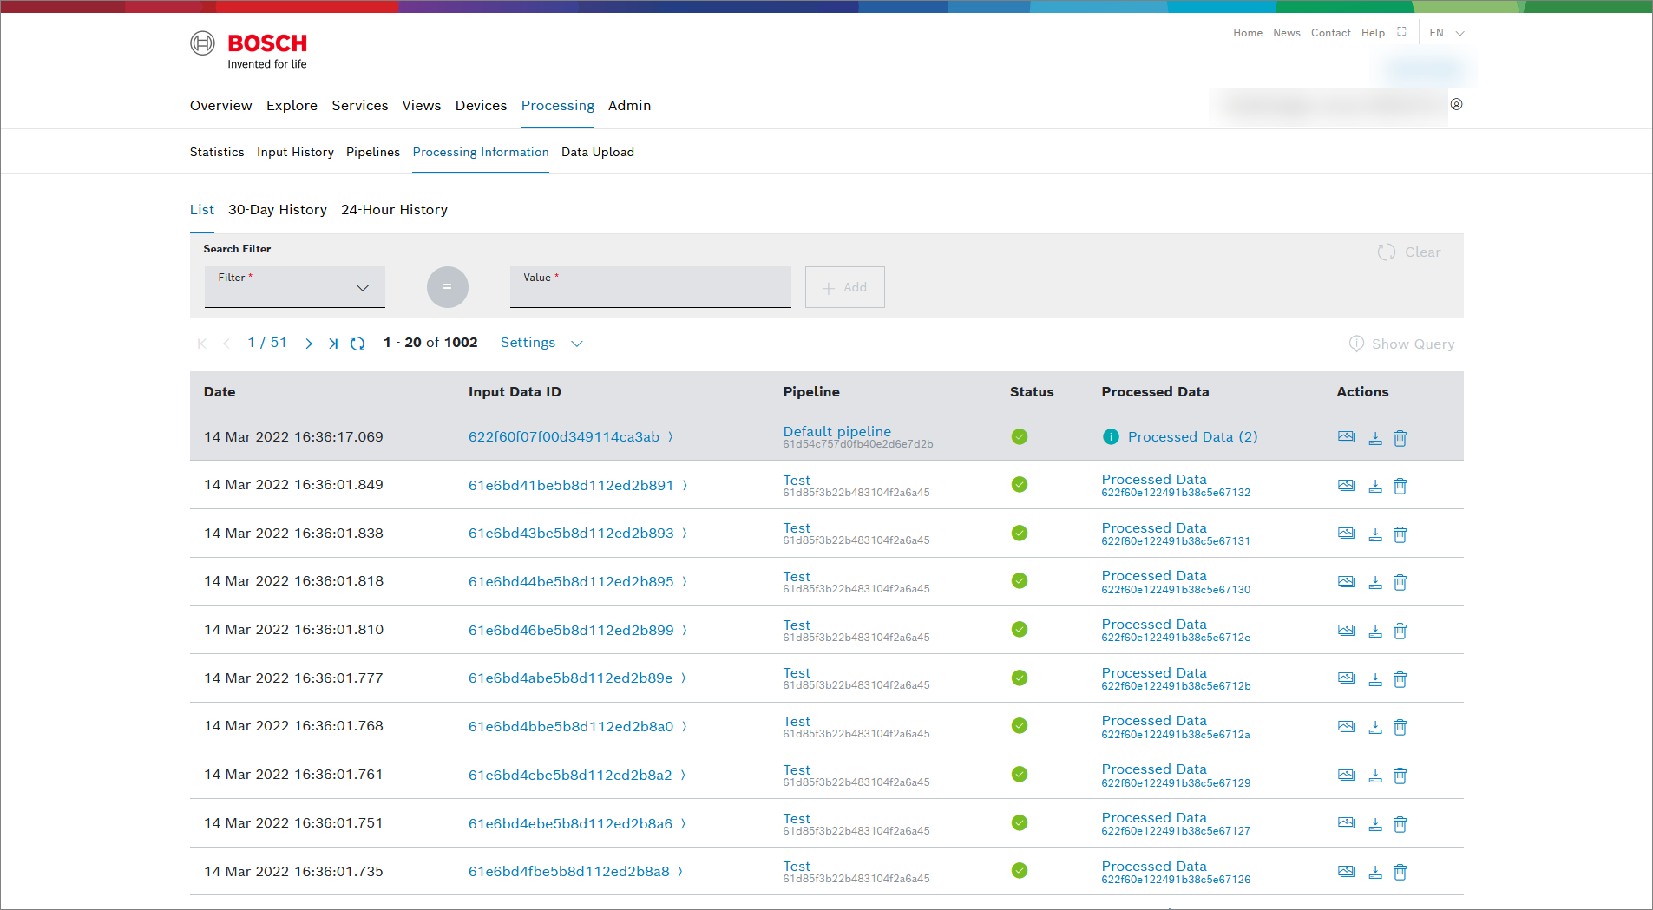The width and height of the screenshot is (1653, 910).
Task: Download the 16:36:01.849 entry's data
Action: [1375, 486]
